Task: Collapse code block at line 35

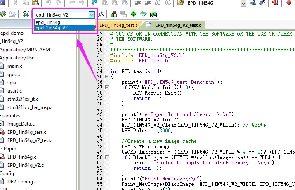Action: pyautogui.click(x=107, y=77)
